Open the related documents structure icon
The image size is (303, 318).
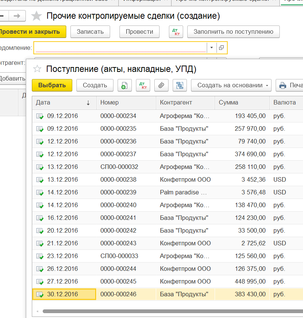click(180, 85)
